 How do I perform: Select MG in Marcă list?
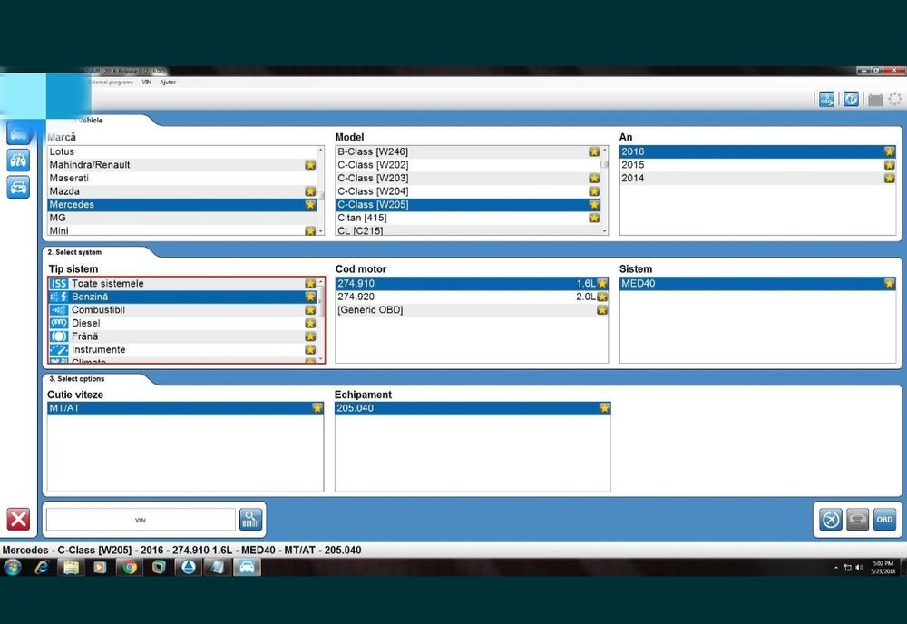coord(182,218)
